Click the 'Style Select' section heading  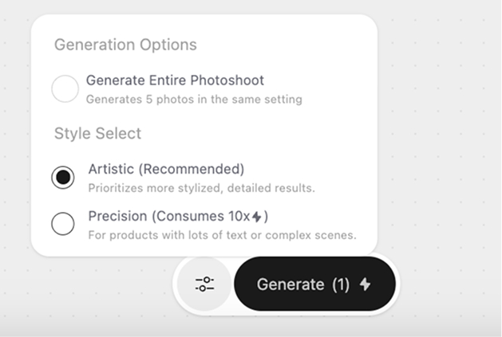[97, 133]
